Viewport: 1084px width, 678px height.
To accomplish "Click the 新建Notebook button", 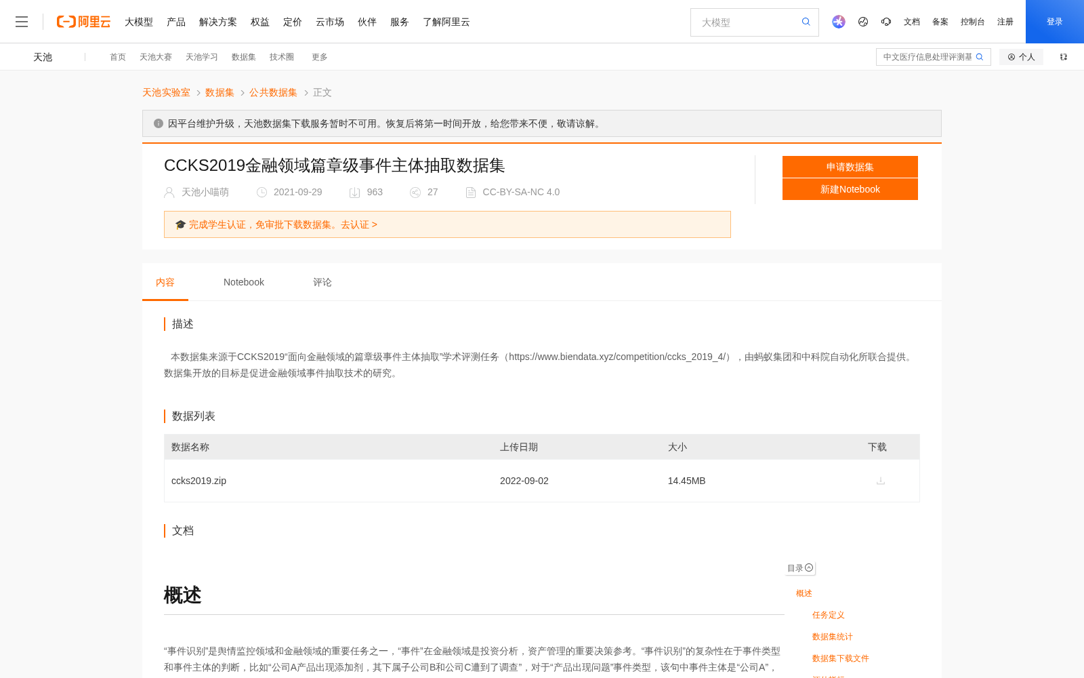I will pyautogui.click(x=850, y=189).
